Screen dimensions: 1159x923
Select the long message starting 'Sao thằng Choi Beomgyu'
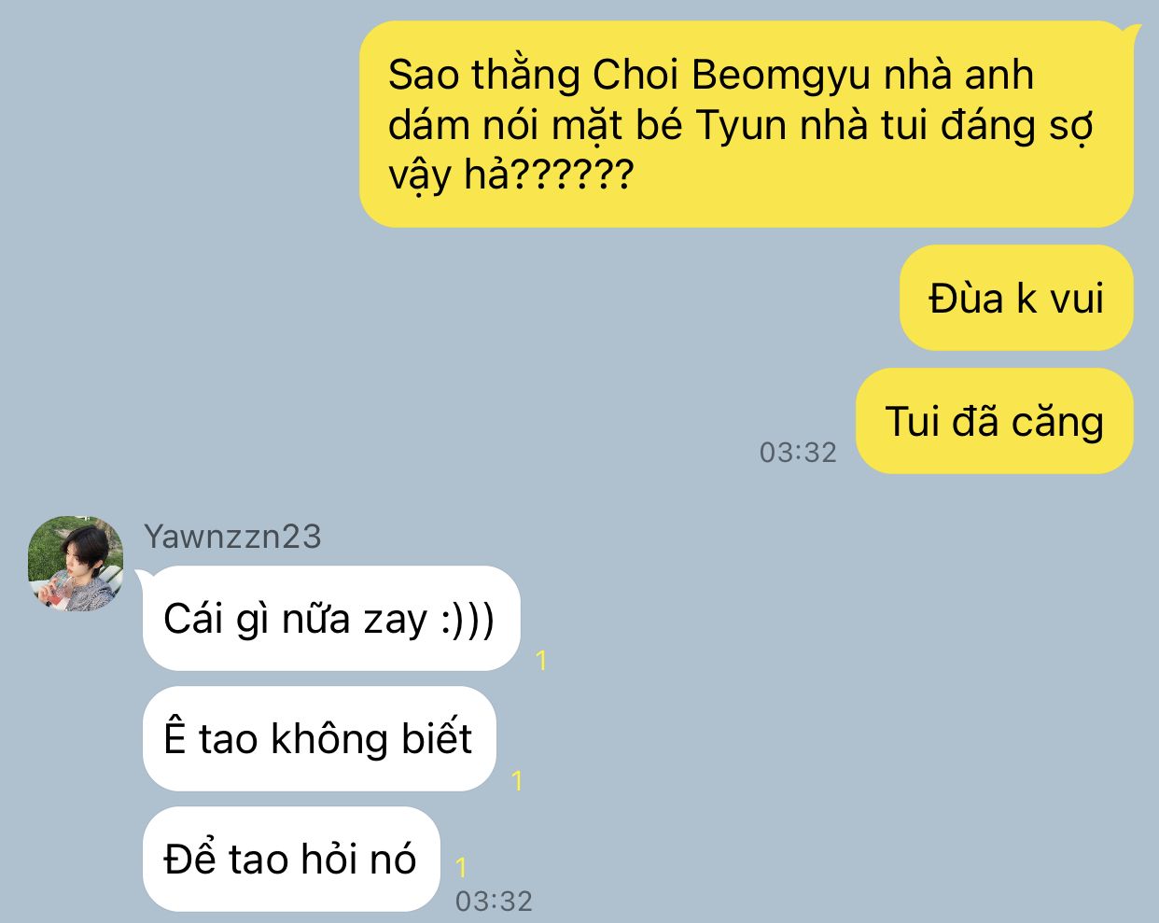coord(746,124)
